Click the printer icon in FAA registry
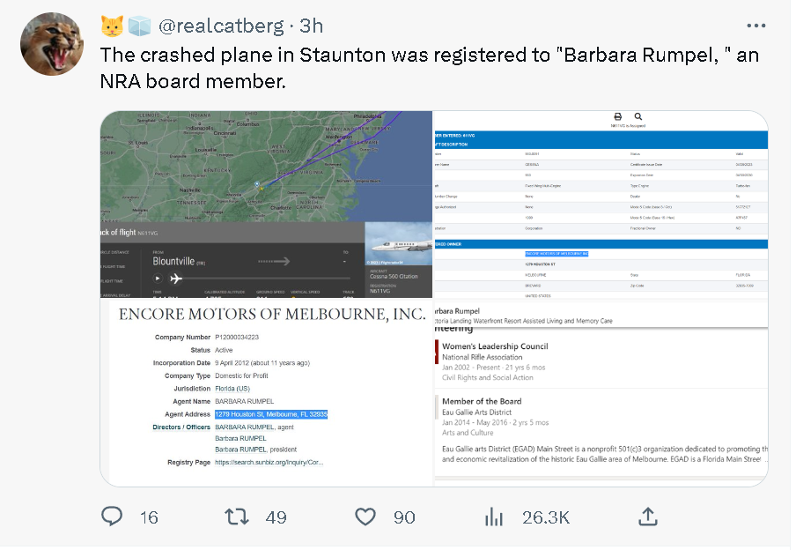 [618, 116]
